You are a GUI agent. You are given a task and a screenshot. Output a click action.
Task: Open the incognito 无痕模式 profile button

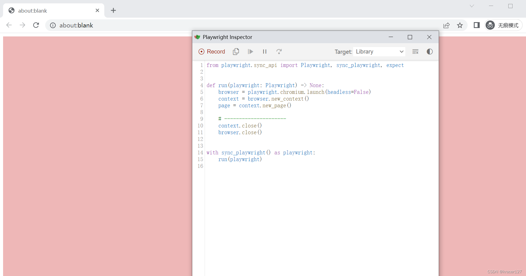point(504,25)
